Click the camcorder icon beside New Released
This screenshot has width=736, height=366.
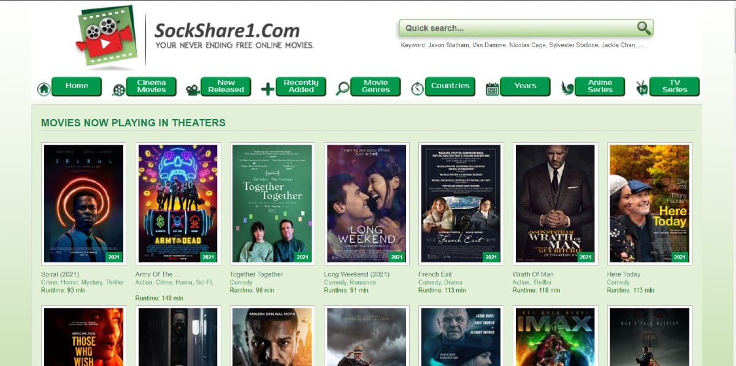click(193, 90)
